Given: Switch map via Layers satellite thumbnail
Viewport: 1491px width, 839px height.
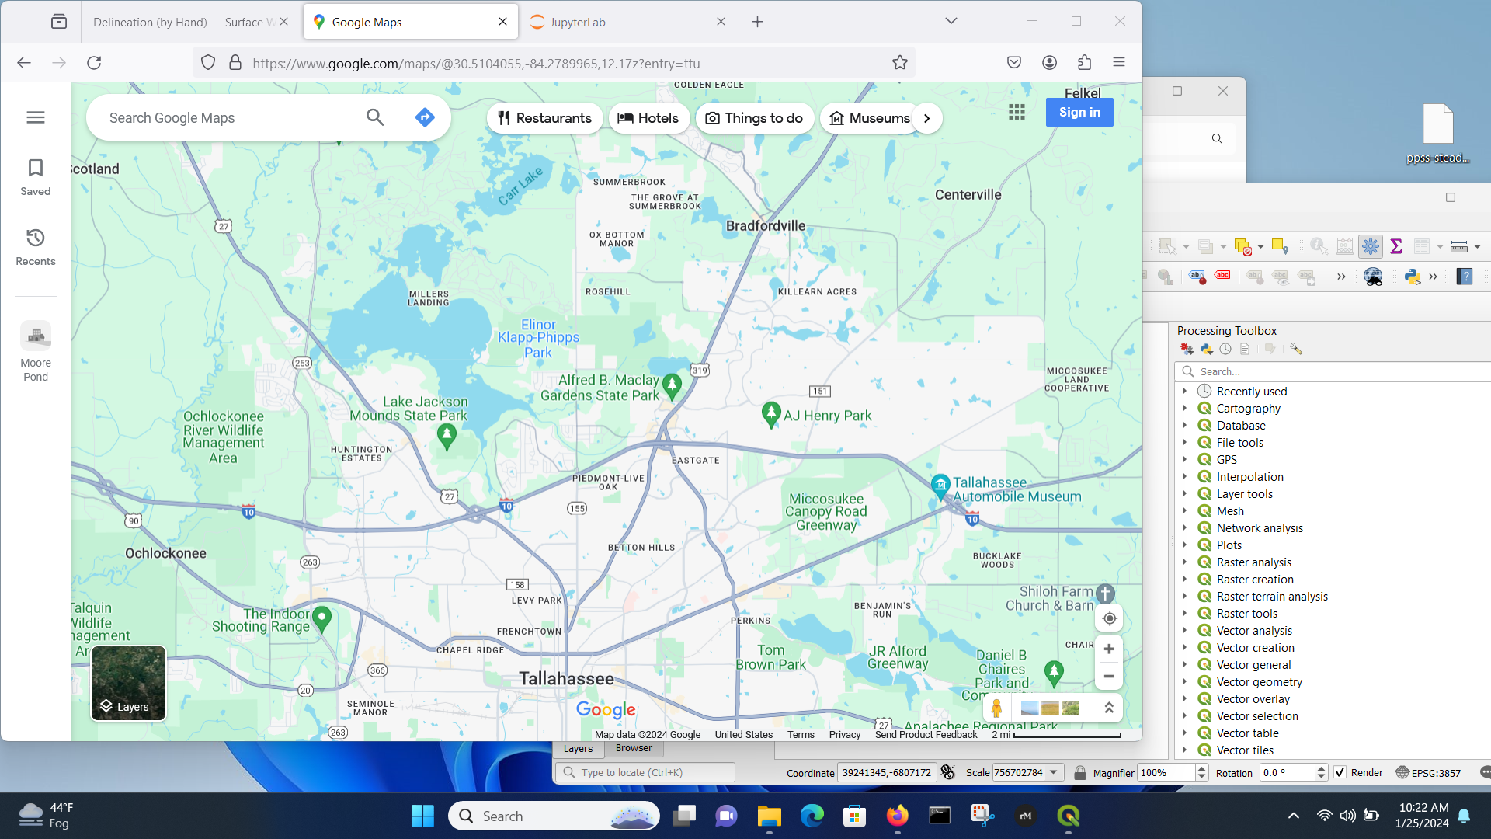Looking at the screenshot, I should tap(129, 684).
